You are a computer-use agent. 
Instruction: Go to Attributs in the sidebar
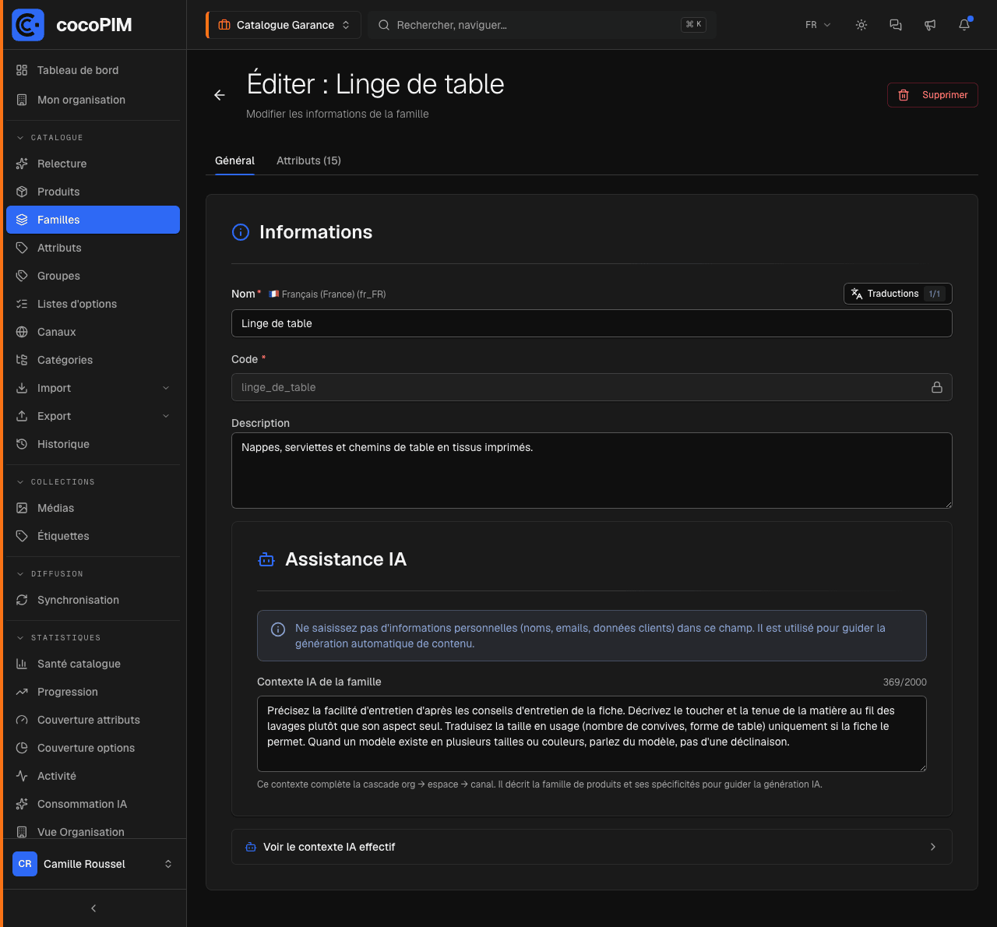[93, 248]
